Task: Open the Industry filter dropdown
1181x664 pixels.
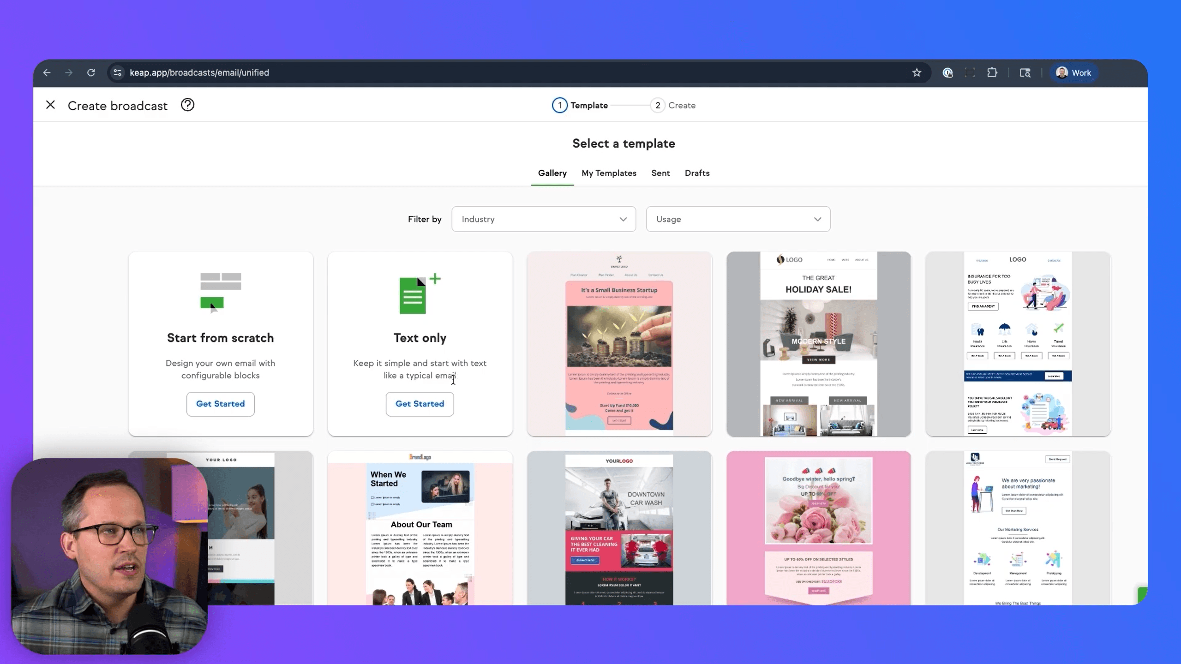Action: tap(543, 219)
